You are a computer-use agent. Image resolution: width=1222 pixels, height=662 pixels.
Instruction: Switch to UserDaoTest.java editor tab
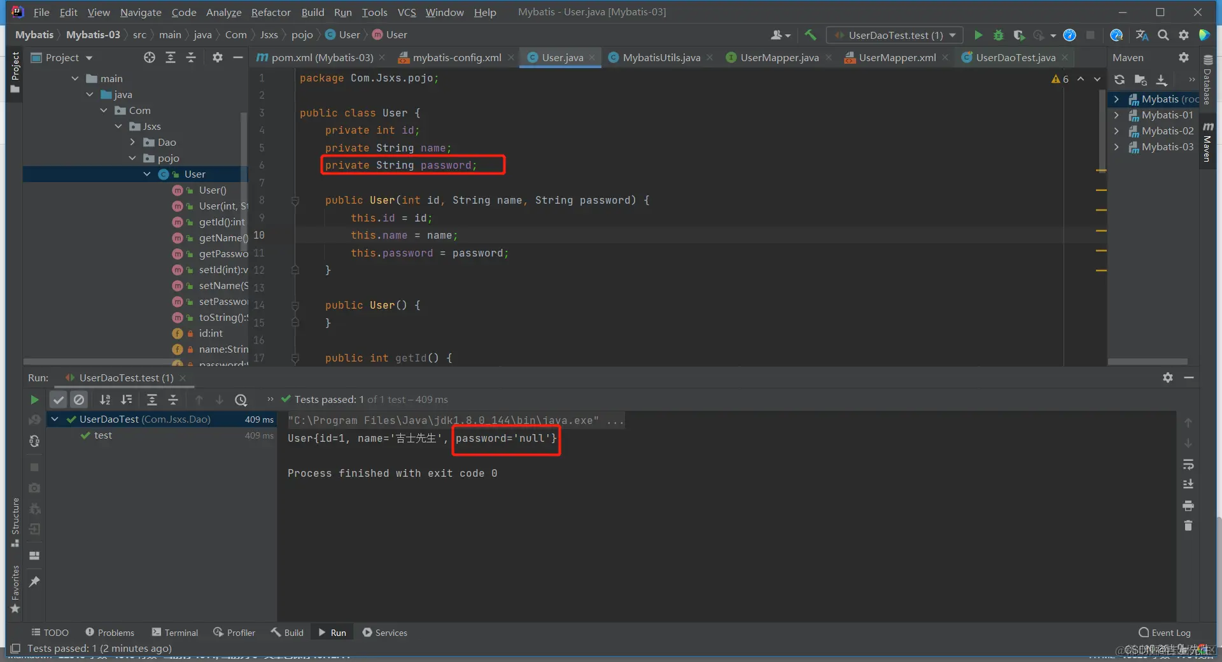[x=1015, y=57]
